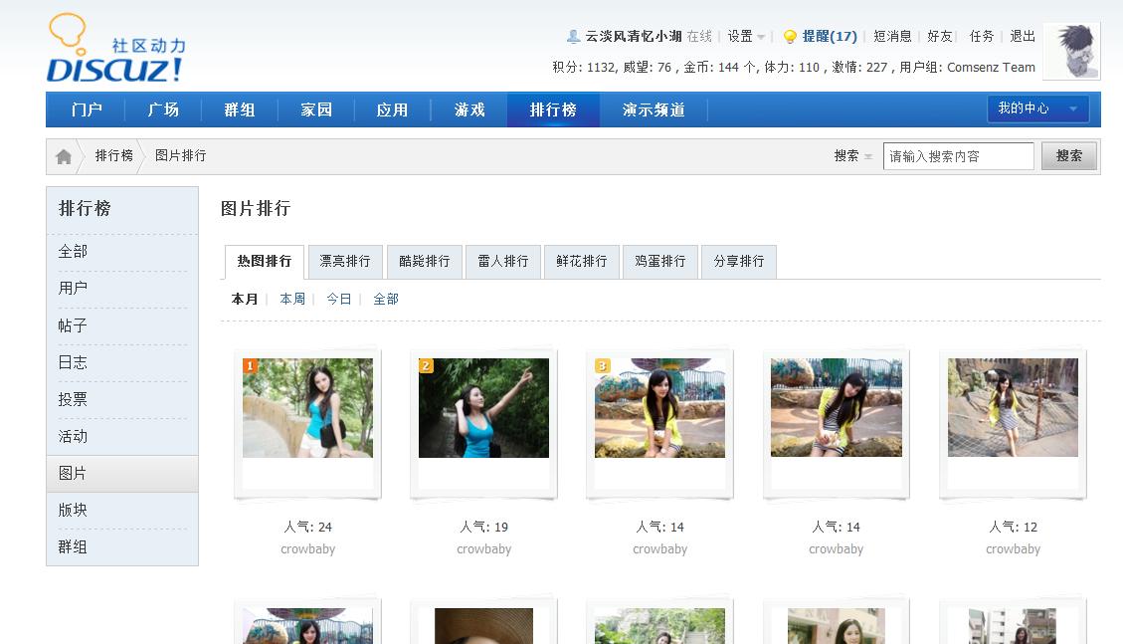Open the rank 3 photo thumbnail
Screen dimensions: 1123x644
coord(659,408)
